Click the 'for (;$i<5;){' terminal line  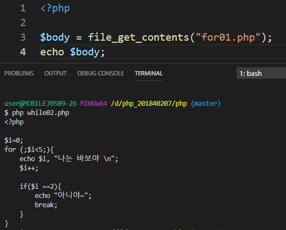pos(29,150)
